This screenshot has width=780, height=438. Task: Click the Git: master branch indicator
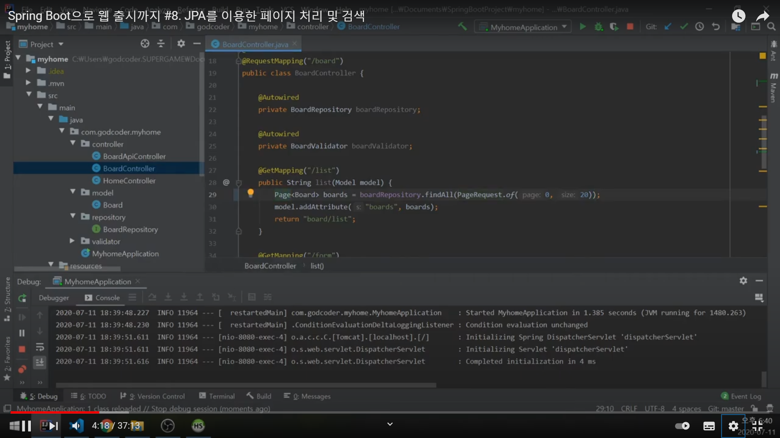click(726, 408)
